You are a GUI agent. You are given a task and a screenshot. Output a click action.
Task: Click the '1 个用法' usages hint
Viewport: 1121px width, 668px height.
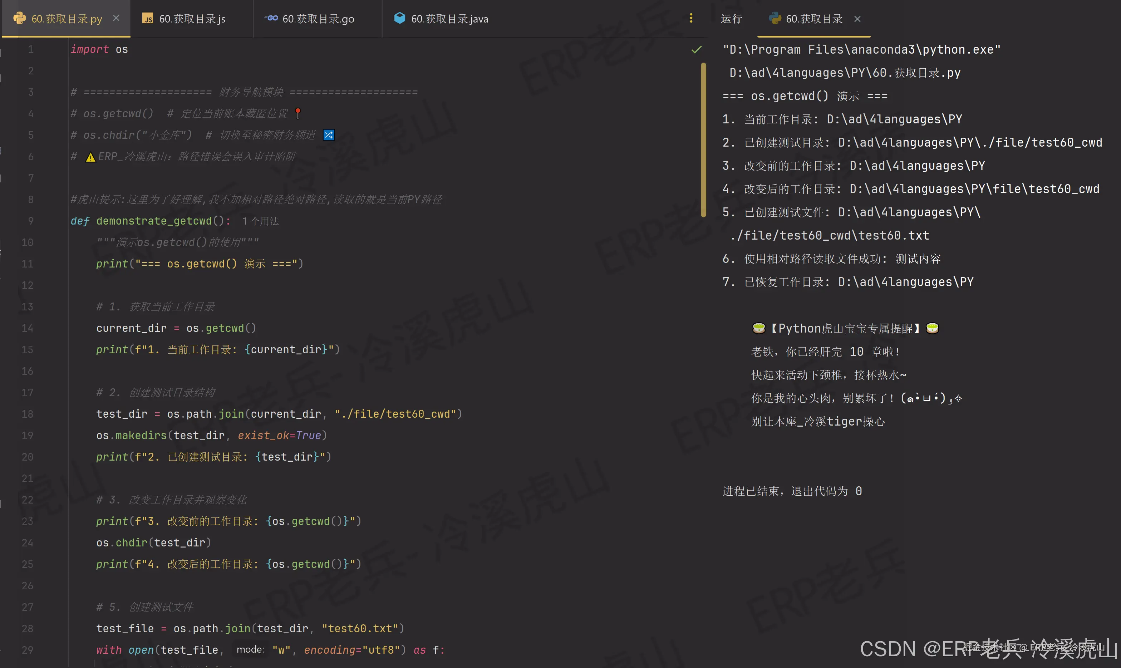(260, 221)
